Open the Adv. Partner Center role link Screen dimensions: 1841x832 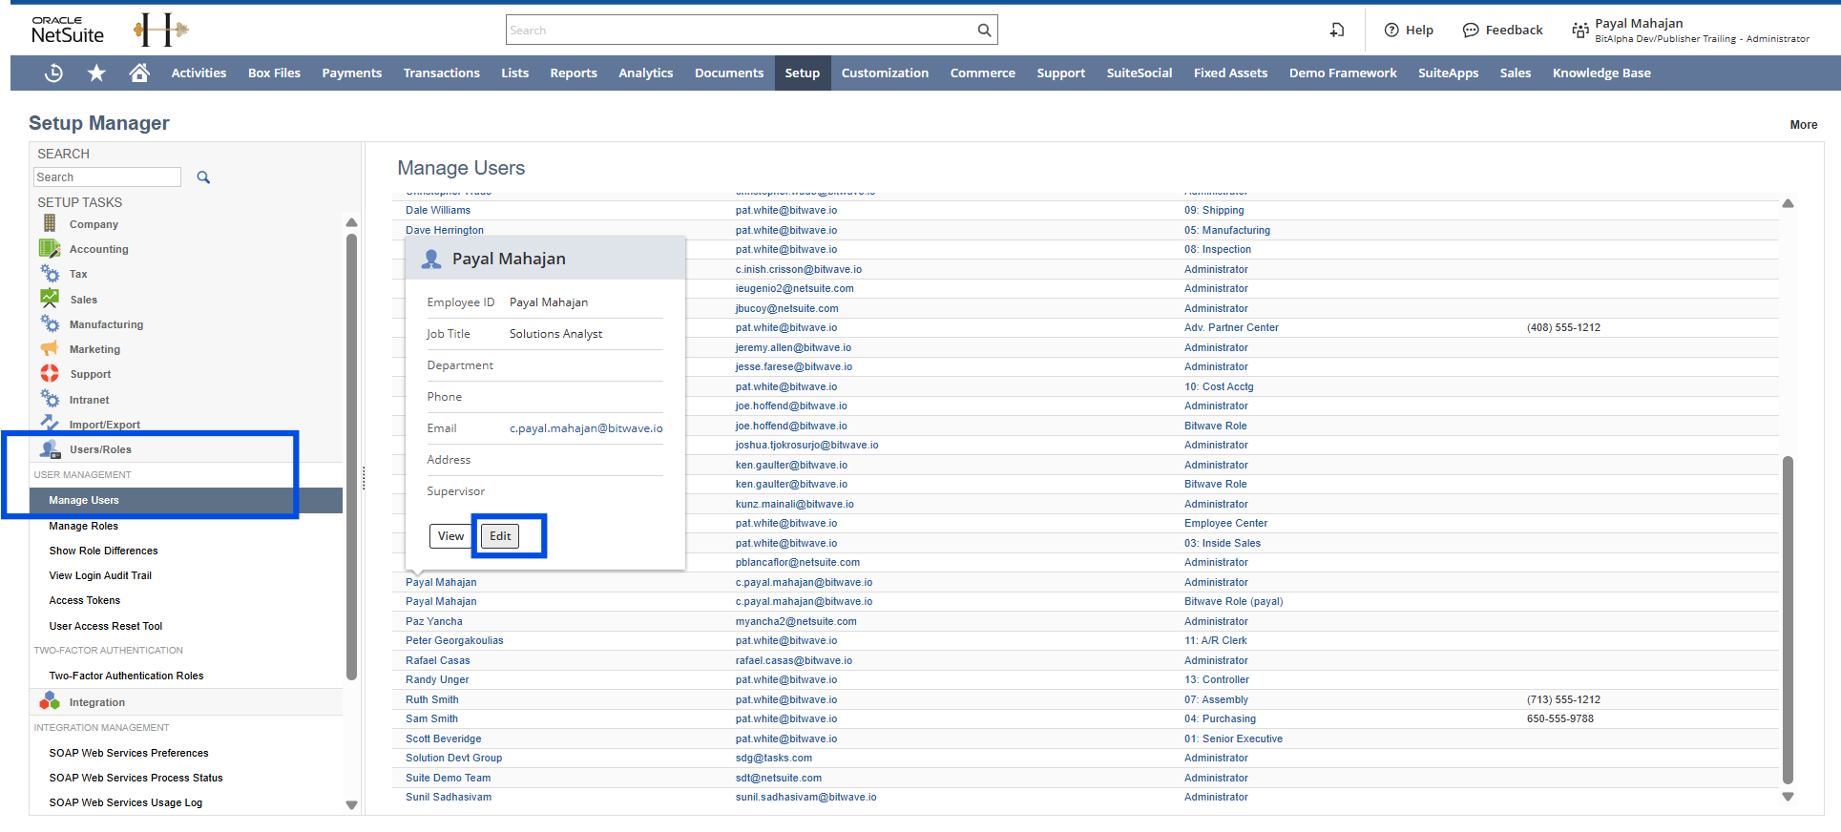tap(1231, 327)
